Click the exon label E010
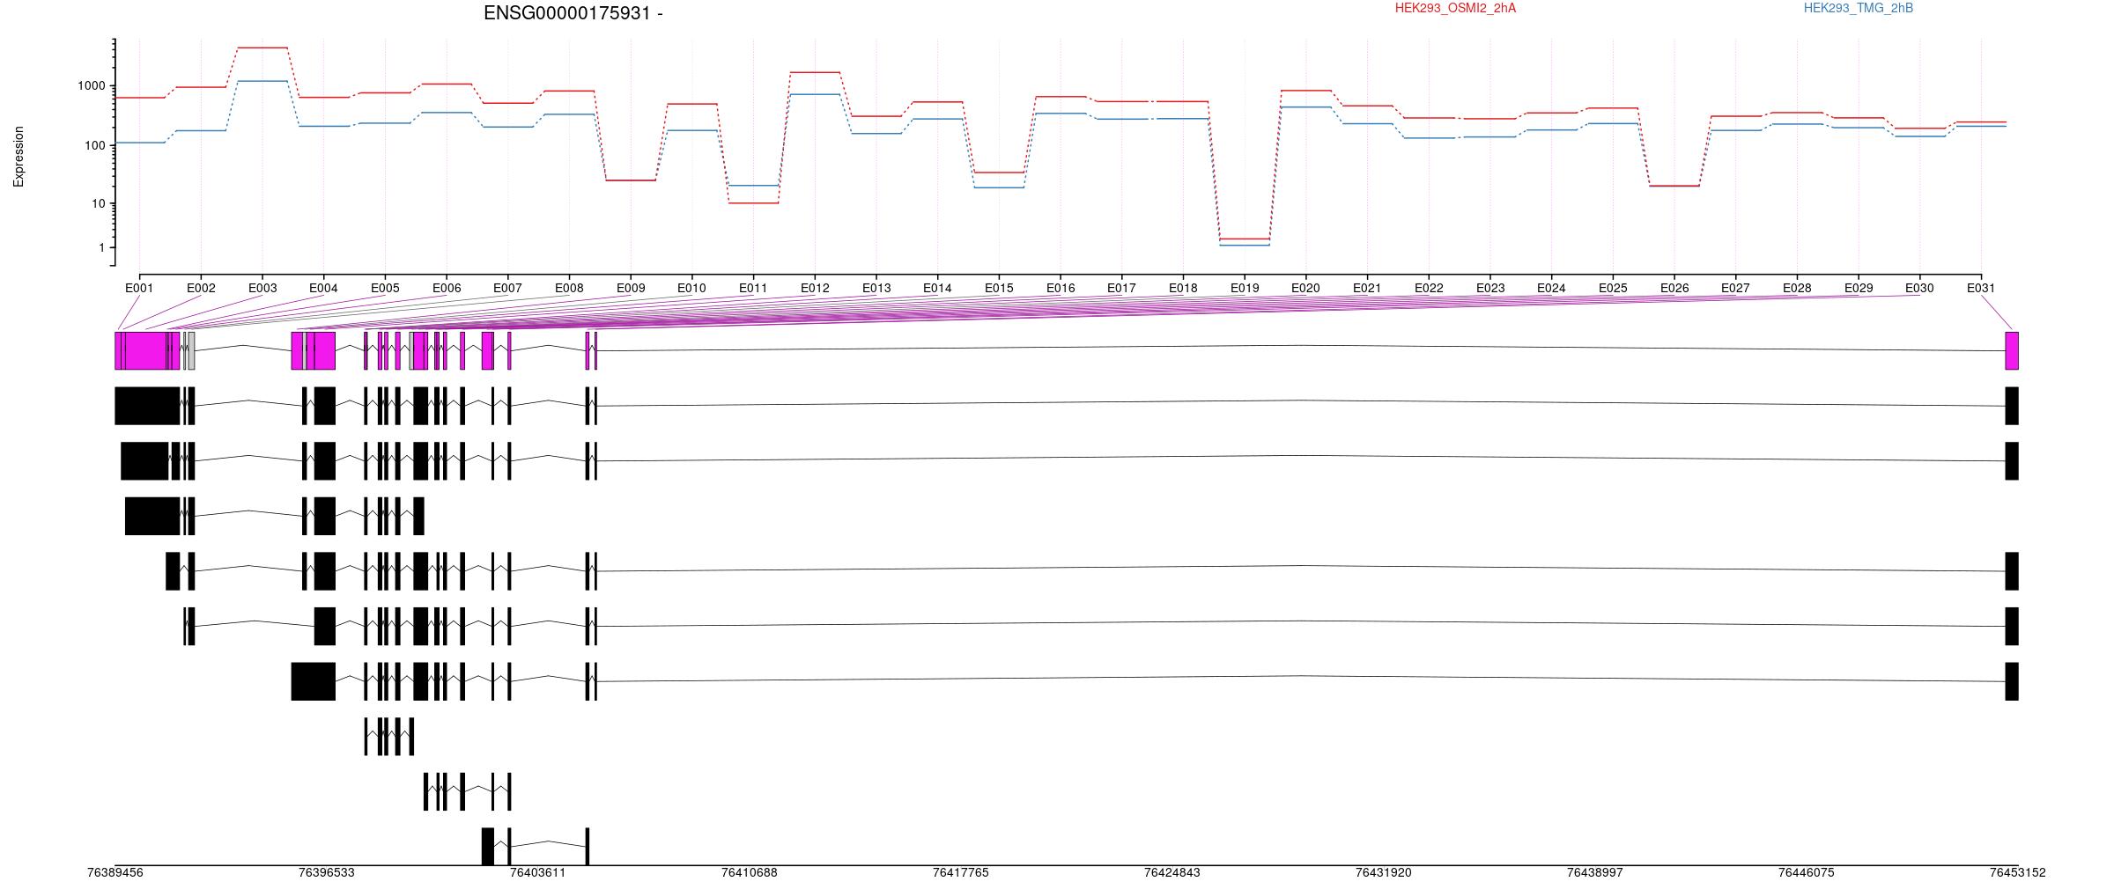The height and width of the screenshot is (889, 2114). tap(691, 288)
